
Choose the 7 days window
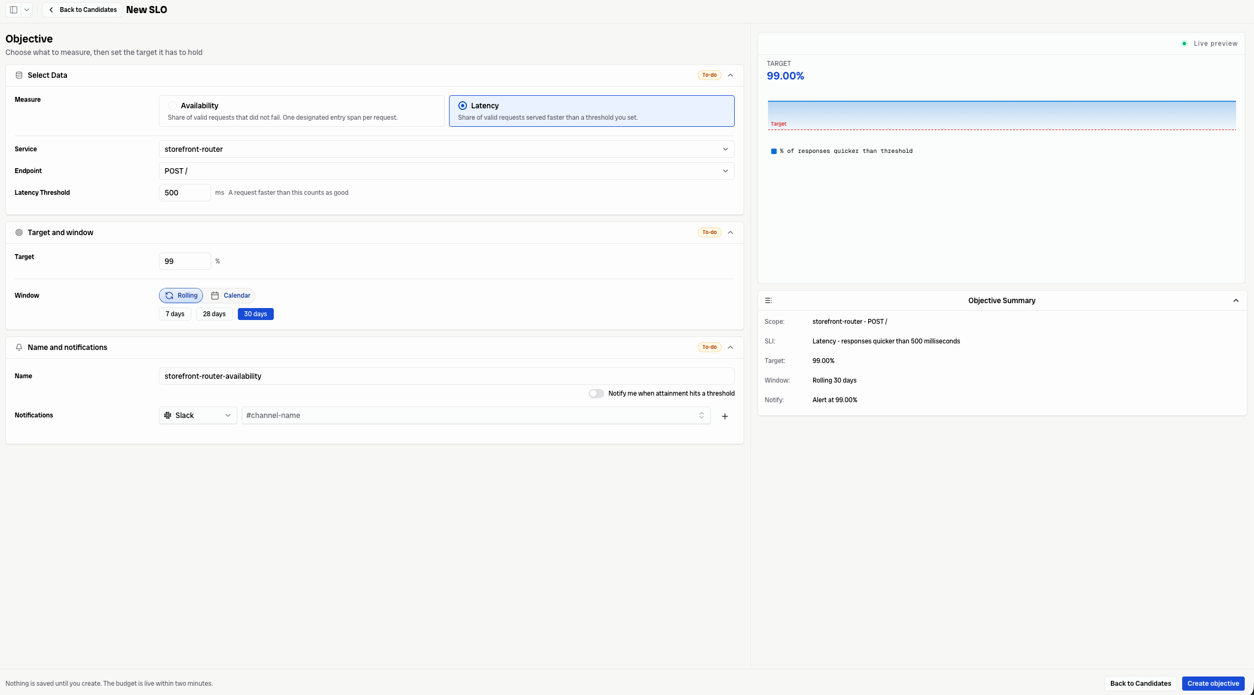tap(175, 314)
